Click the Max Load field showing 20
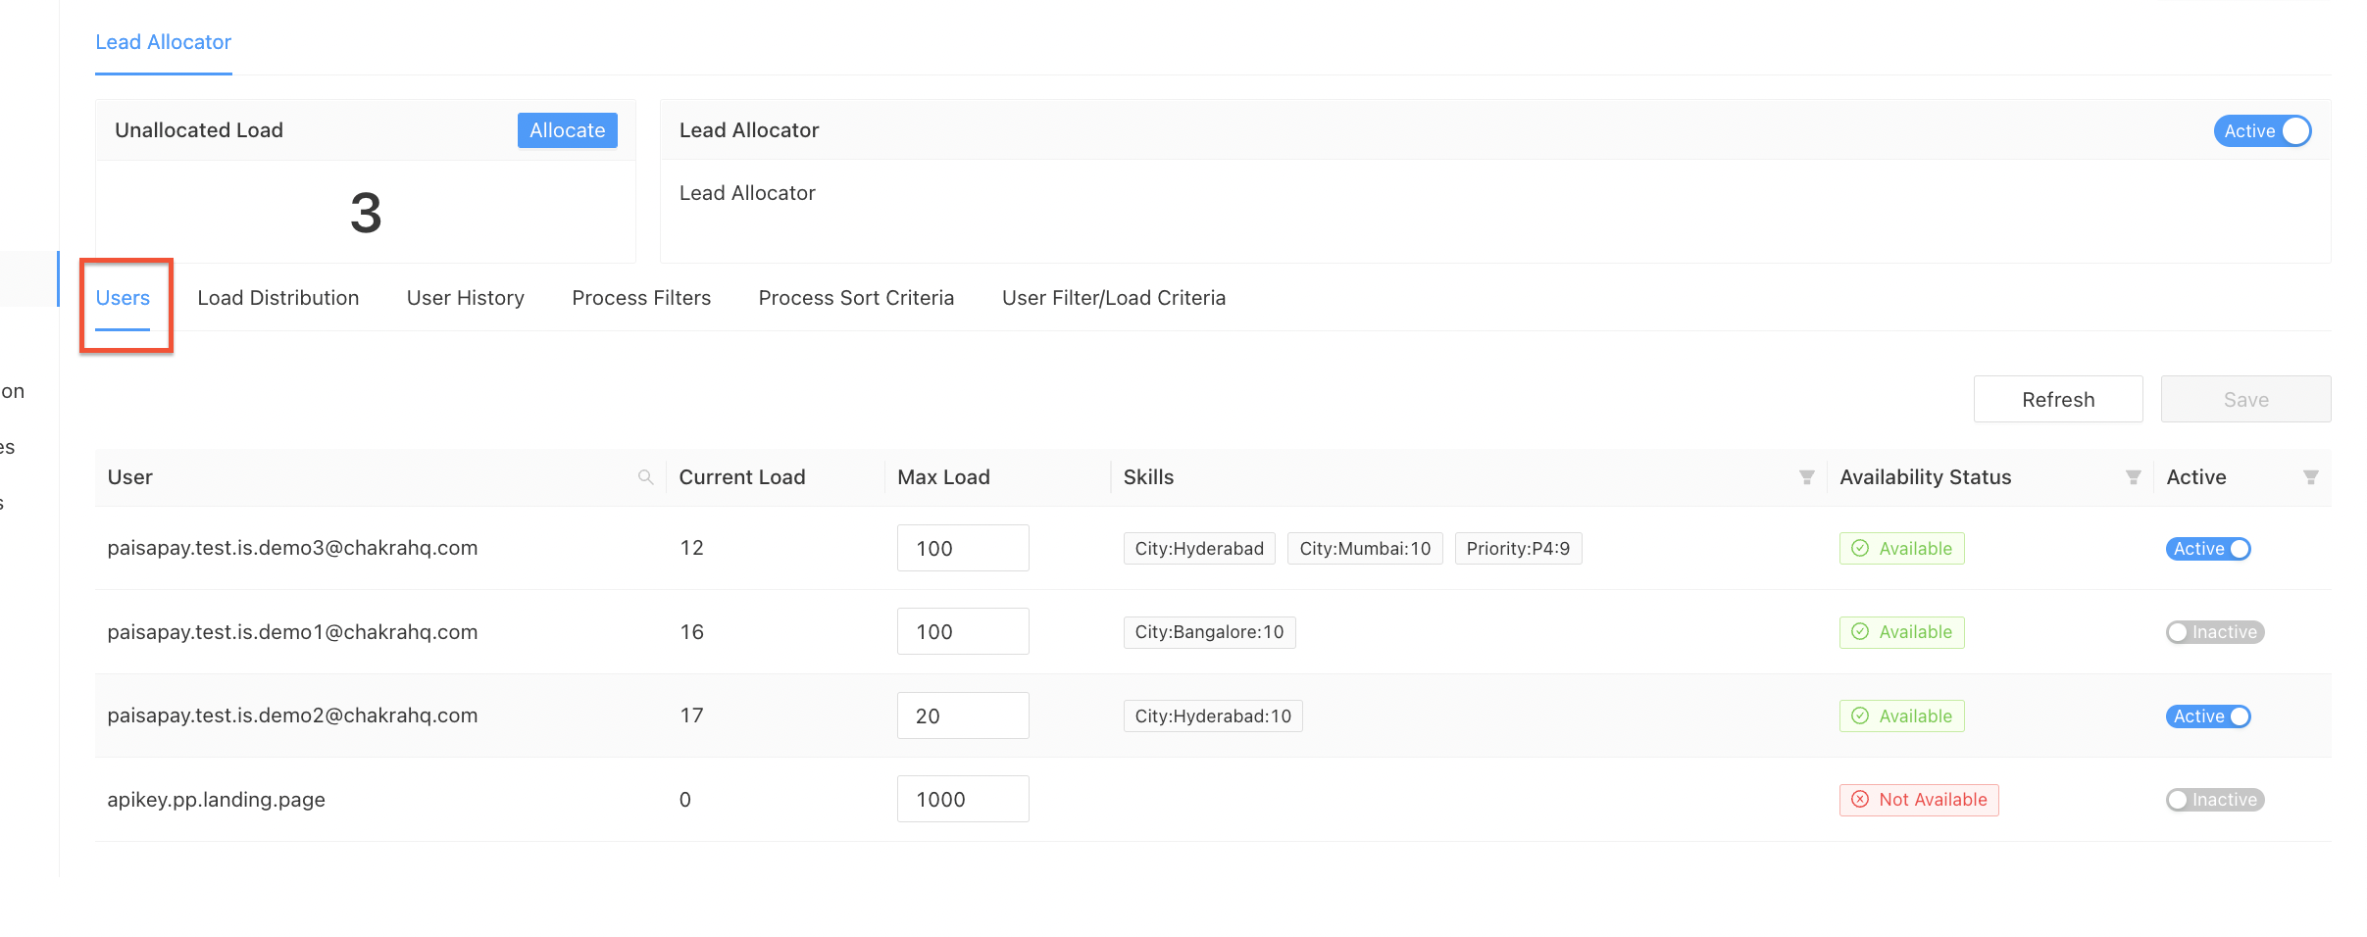This screenshot has width=2367, height=937. [x=962, y=715]
